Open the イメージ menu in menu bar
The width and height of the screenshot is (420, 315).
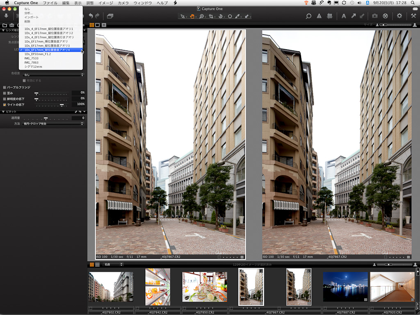point(105,3)
